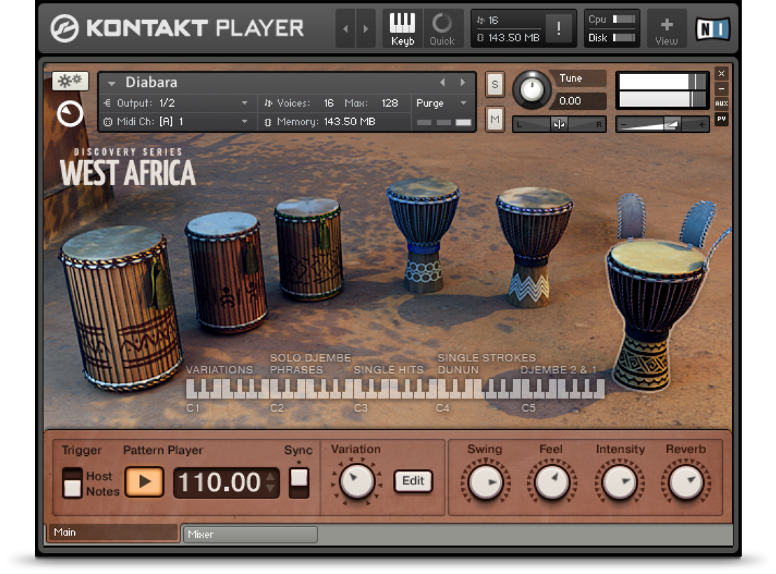Click the Native Instruments NI logo
776x574 pixels.
pos(712,29)
